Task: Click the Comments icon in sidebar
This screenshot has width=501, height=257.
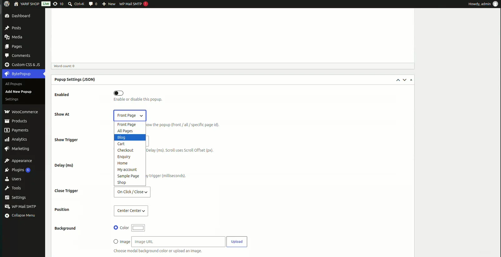Action: [x=7, y=55]
